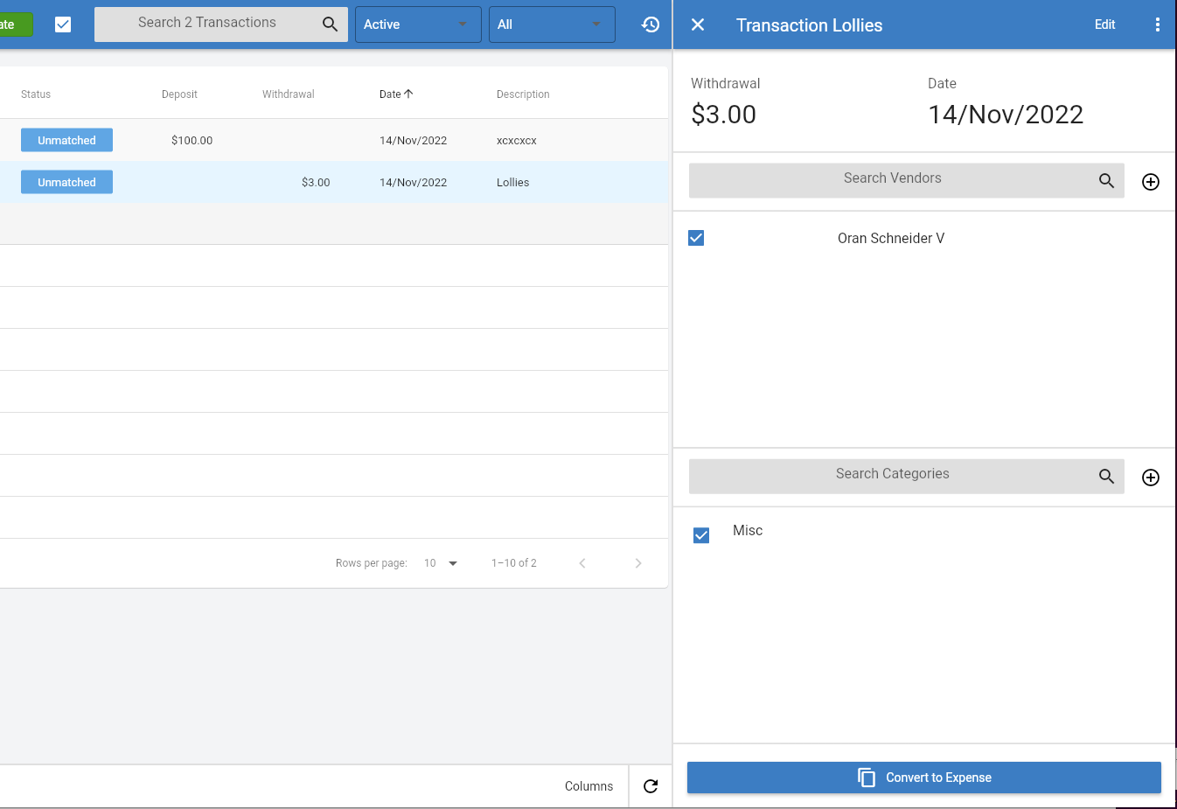Image resolution: width=1177 pixels, height=809 pixels.
Task: Click the Search 2 Transactions field
Action: pos(207,24)
